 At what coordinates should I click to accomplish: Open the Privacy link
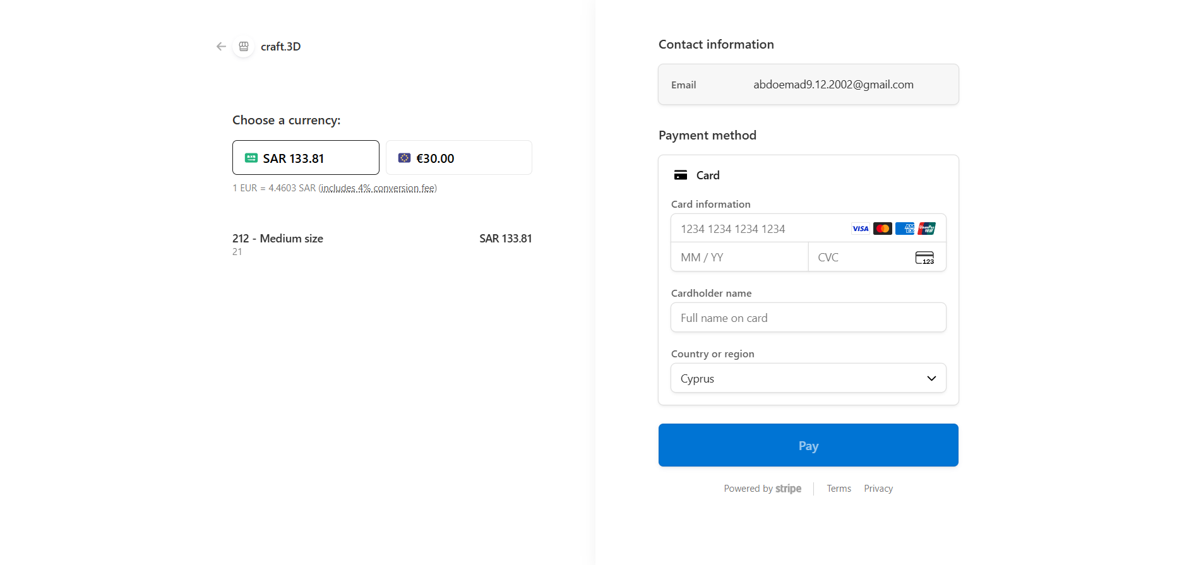[x=878, y=489]
